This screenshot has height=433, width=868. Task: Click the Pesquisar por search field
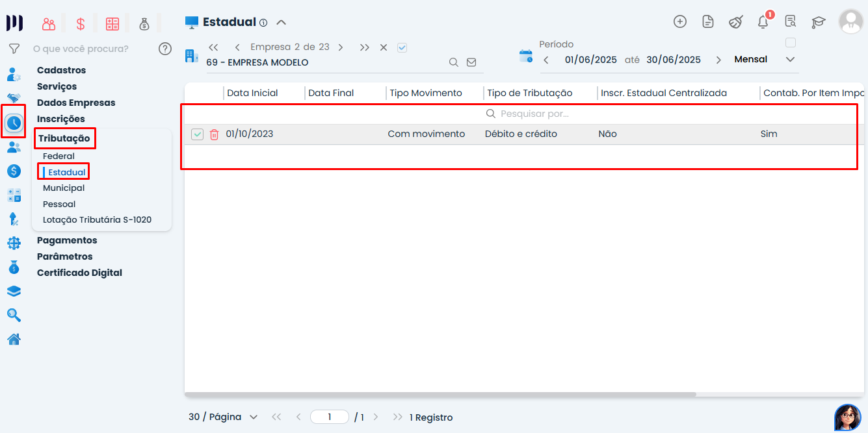point(533,114)
